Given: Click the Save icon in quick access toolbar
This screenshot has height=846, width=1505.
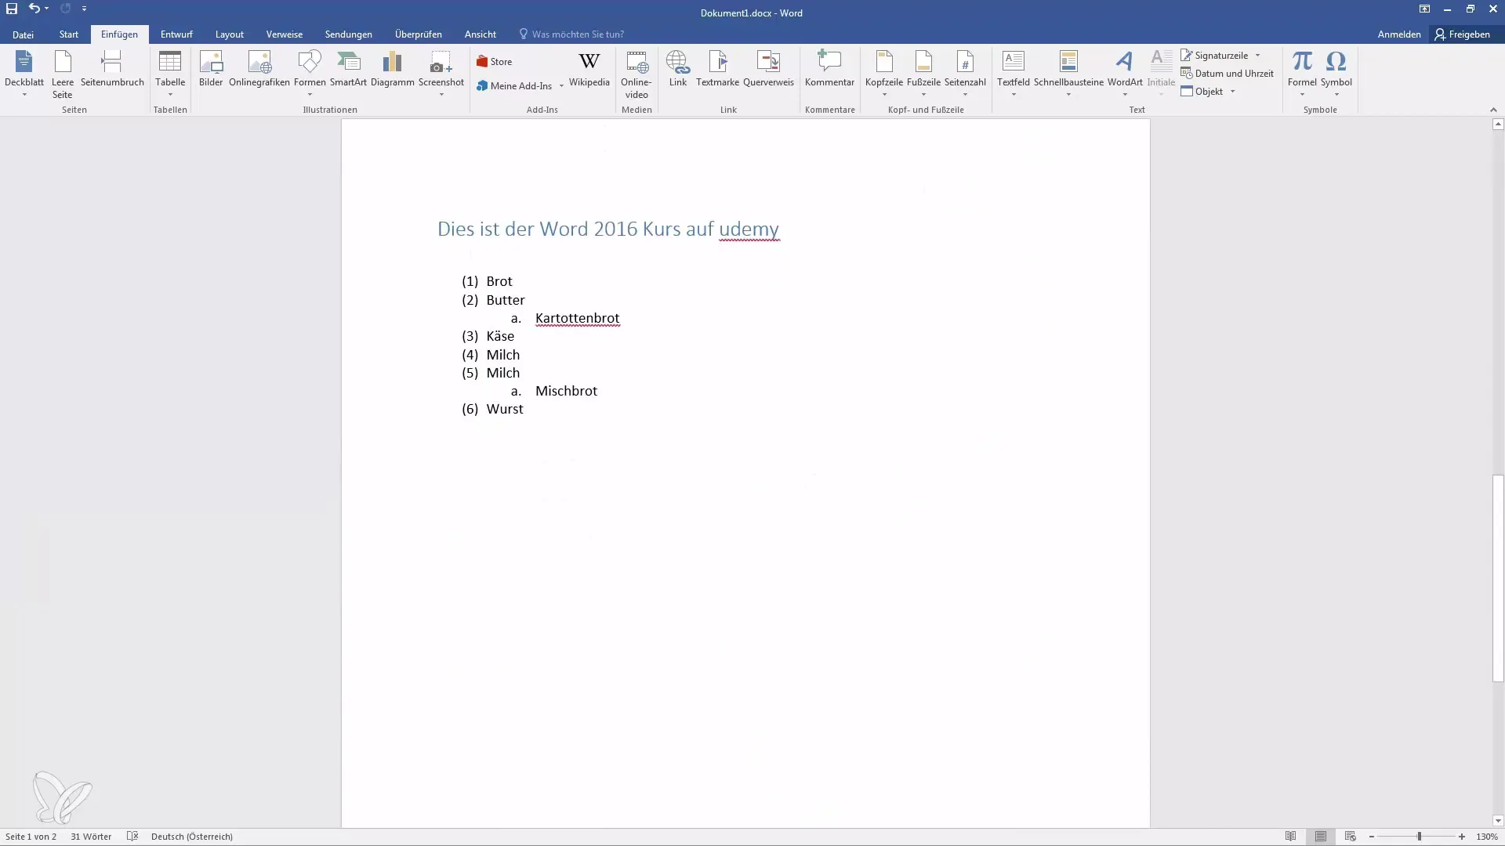Looking at the screenshot, I should tap(12, 9).
